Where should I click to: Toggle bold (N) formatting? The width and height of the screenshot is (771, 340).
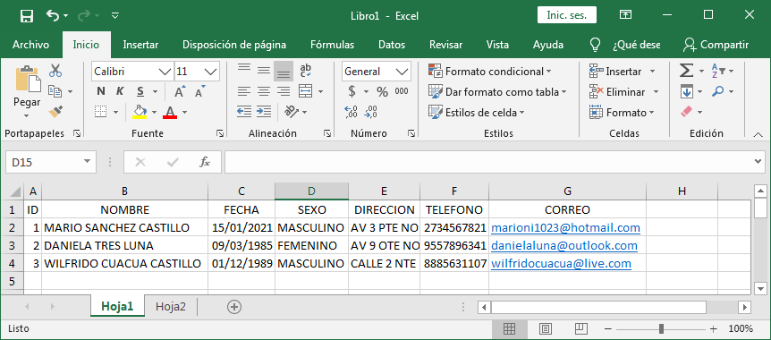101,91
